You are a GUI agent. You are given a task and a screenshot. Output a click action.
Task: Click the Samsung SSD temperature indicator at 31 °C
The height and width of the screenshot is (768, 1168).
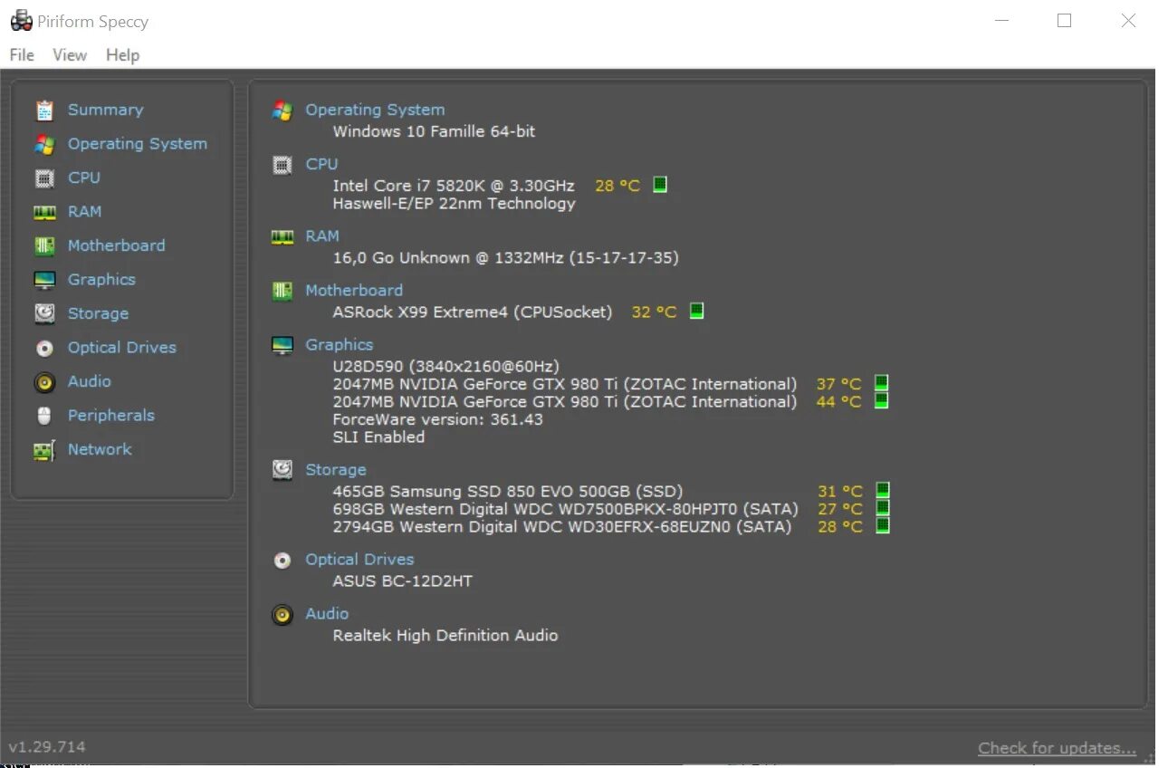[883, 491]
